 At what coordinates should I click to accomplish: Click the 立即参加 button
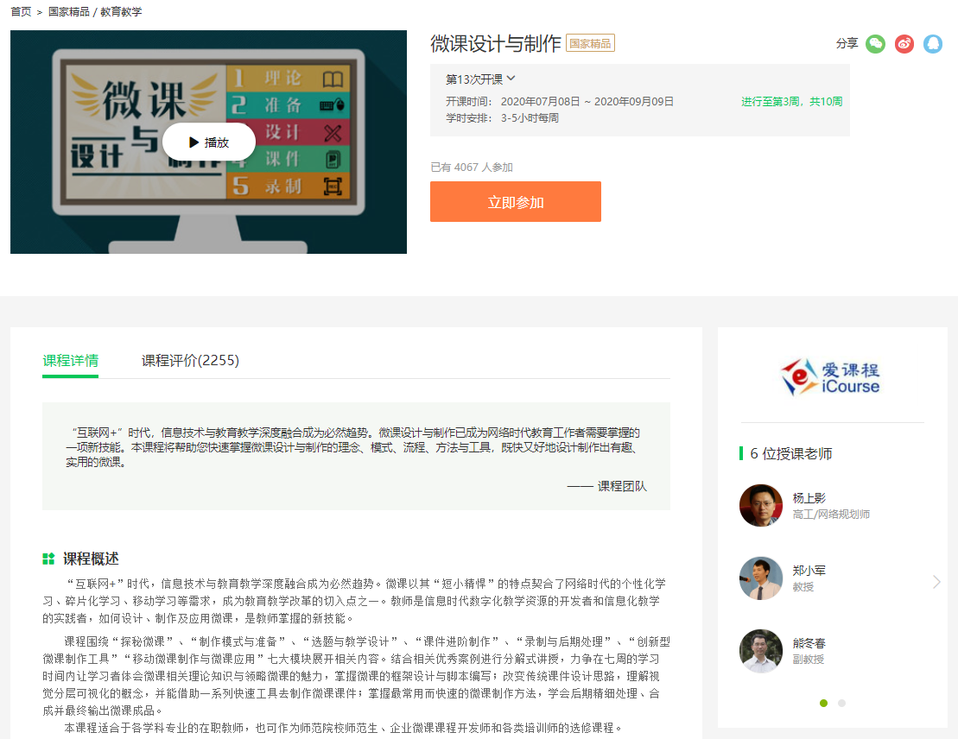tap(516, 202)
